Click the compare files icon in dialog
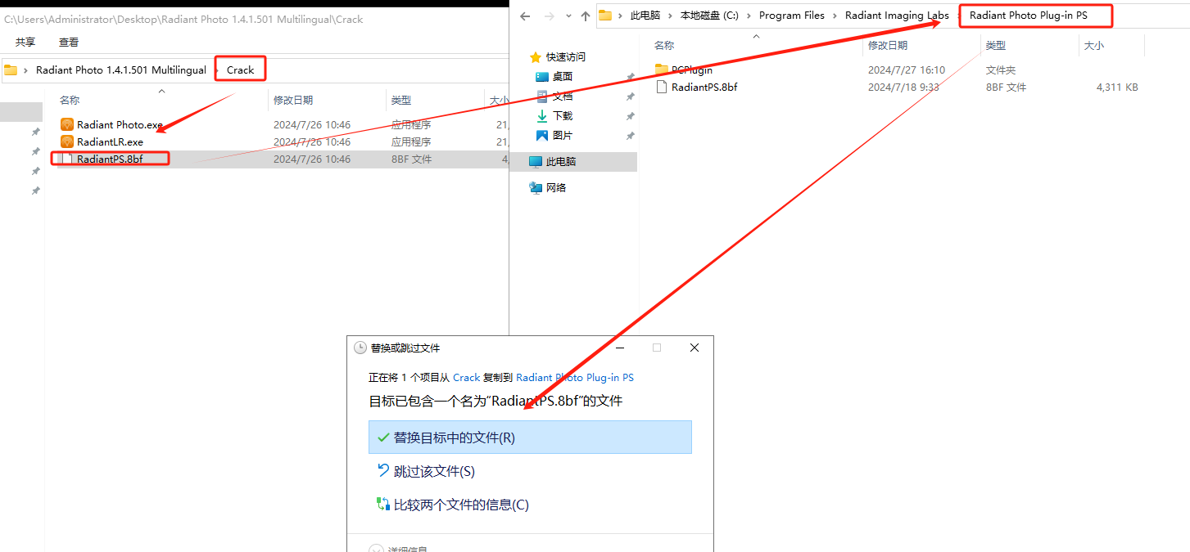1190x552 pixels. point(383,505)
